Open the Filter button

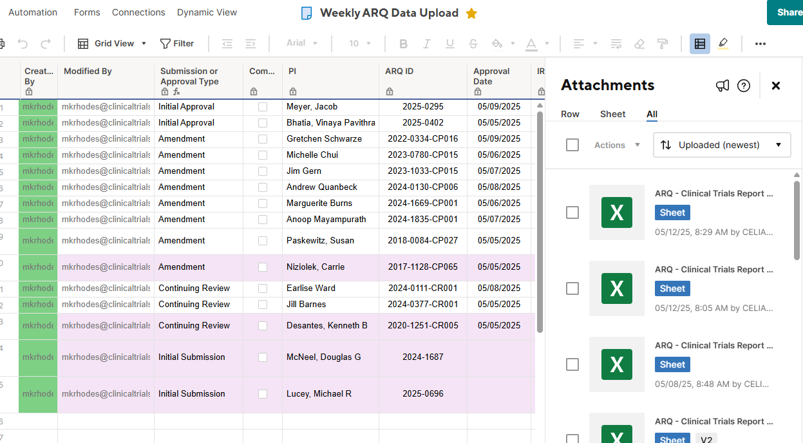pyautogui.click(x=176, y=44)
